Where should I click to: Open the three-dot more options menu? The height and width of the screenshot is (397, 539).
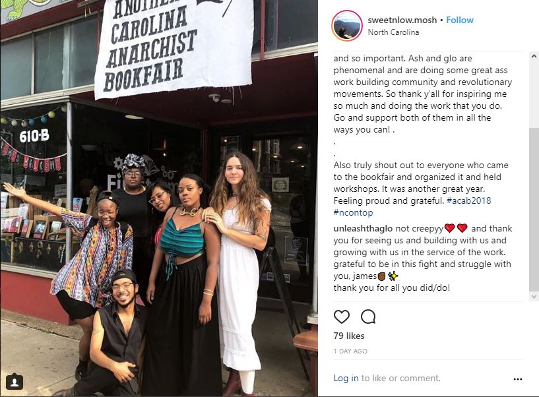click(x=518, y=379)
